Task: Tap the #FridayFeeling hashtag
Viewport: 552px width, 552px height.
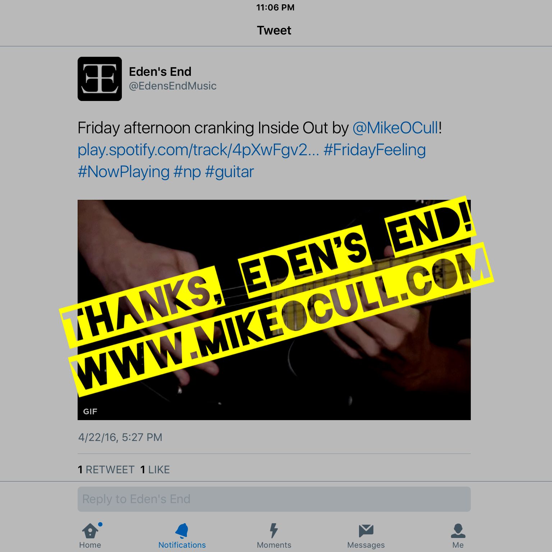Action: coord(374,150)
